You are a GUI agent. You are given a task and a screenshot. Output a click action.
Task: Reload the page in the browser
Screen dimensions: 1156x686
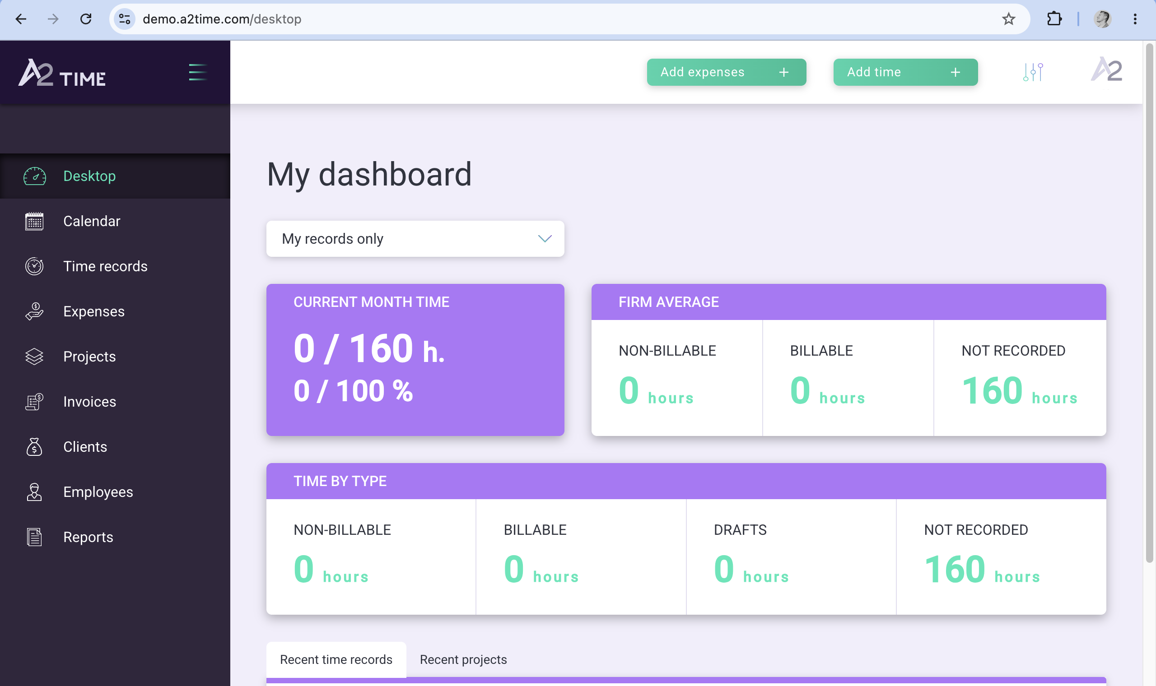point(86,19)
